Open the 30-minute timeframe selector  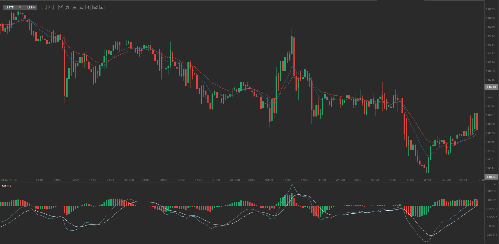pos(61,7)
